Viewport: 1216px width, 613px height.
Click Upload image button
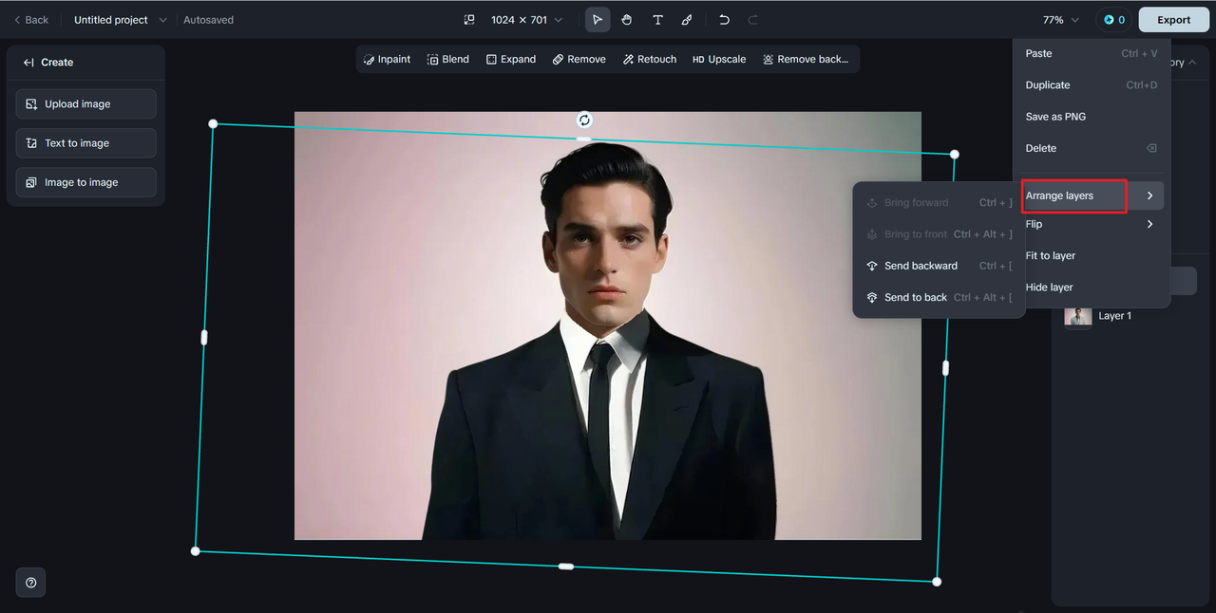86,104
